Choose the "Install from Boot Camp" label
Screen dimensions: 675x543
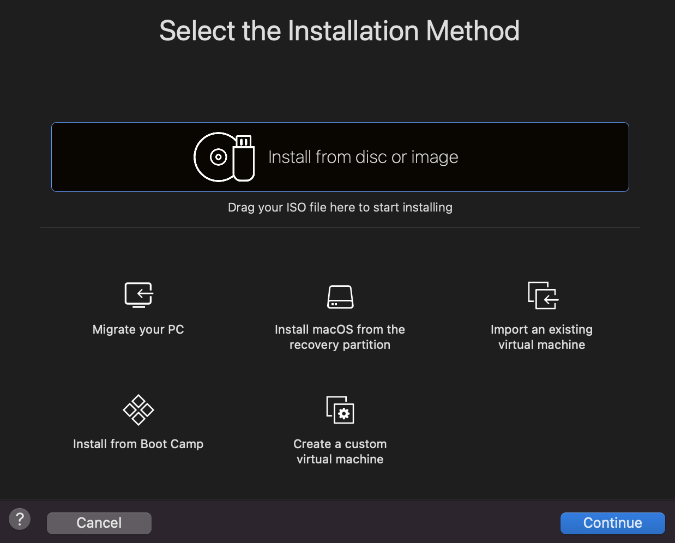coord(138,444)
